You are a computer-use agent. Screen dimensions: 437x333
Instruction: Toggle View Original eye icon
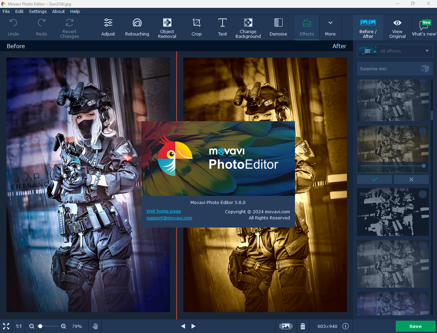(397, 28)
